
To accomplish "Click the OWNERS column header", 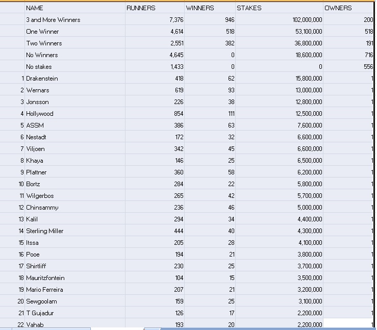I will pyautogui.click(x=338, y=8).
